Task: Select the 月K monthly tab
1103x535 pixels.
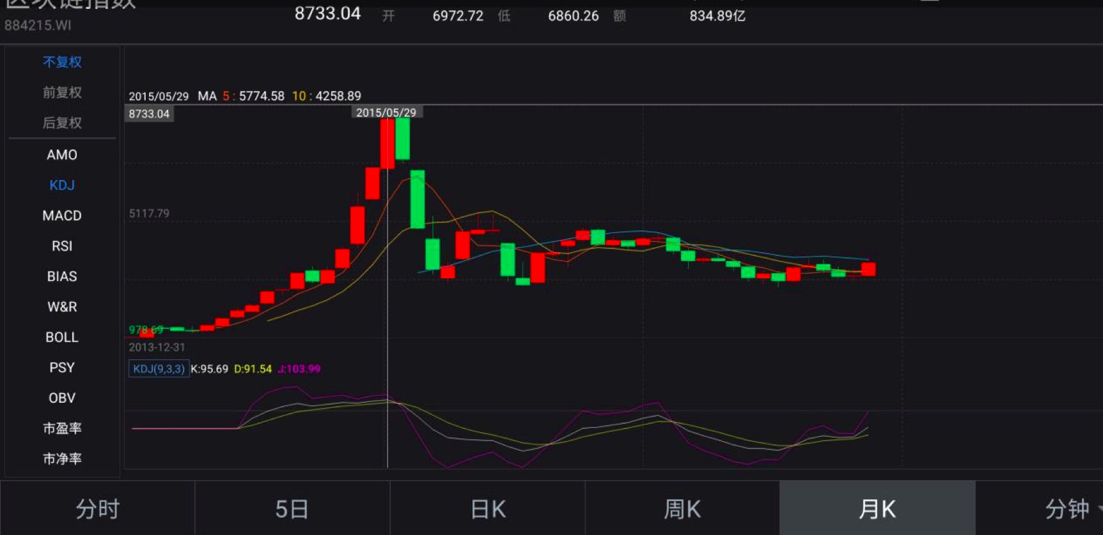Action: pyautogui.click(x=877, y=509)
